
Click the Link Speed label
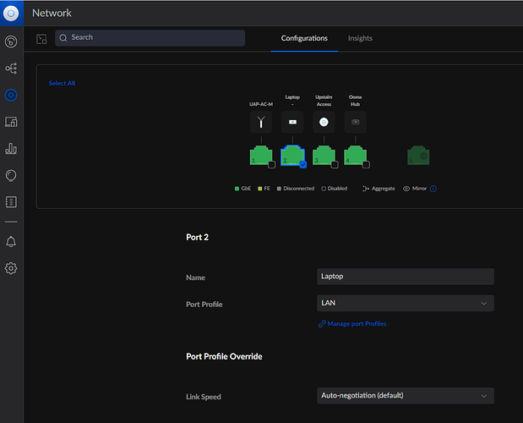[x=204, y=397]
